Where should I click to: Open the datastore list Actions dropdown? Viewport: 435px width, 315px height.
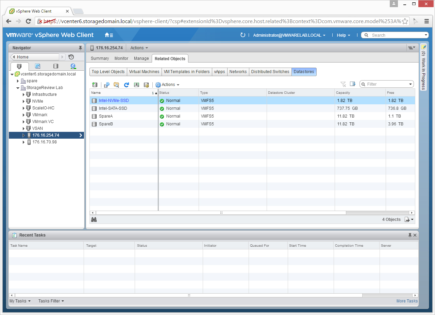click(x=167, y=85)
